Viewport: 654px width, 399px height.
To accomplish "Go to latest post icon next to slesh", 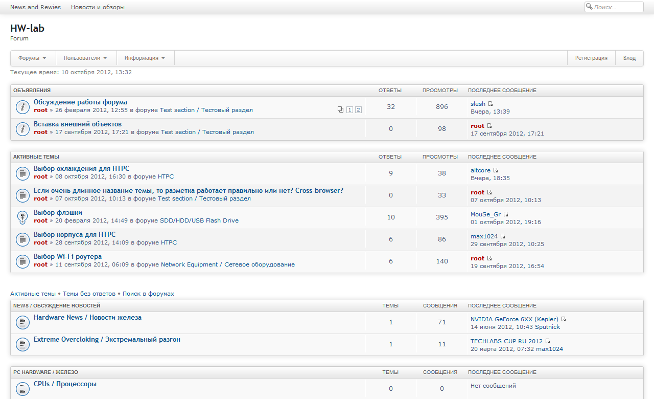I will [491, 104].
